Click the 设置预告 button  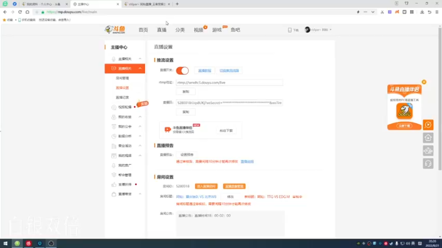(187, 155)
